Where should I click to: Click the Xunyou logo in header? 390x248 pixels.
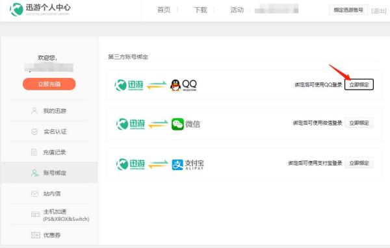(x=16, y=10)
